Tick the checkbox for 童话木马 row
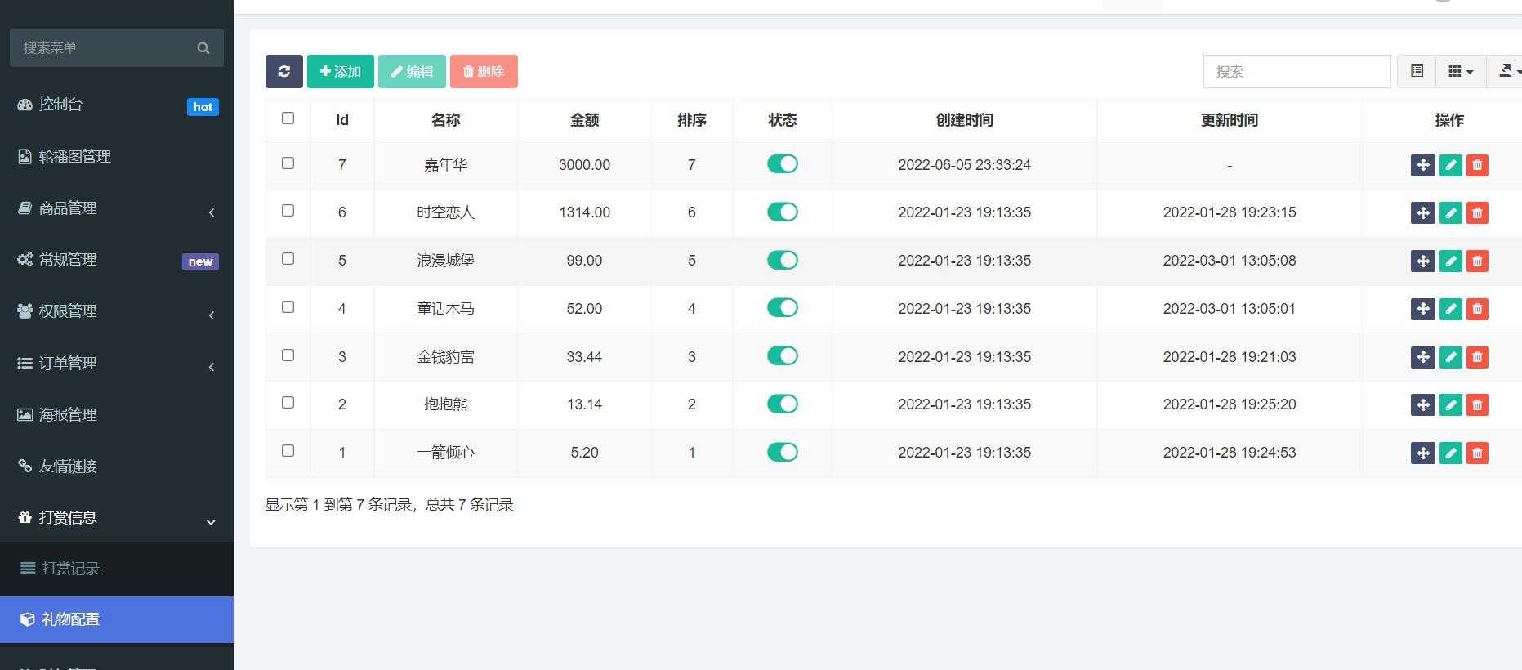 click(288, 307)
